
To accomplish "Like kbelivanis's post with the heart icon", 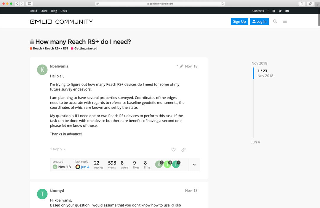I will [173, 149].
